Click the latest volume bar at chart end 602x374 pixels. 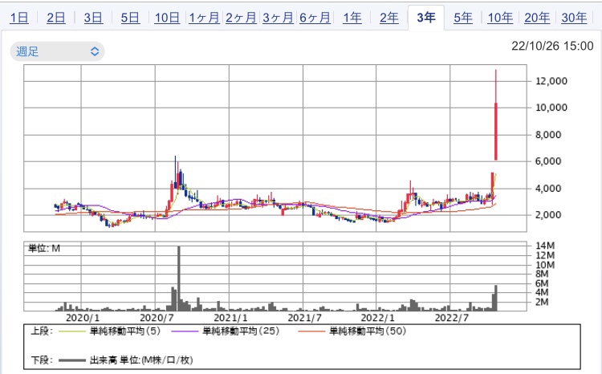tap(496, 298)
